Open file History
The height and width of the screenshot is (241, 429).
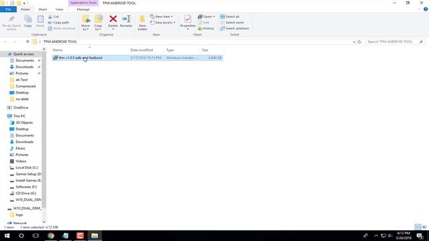206,28
